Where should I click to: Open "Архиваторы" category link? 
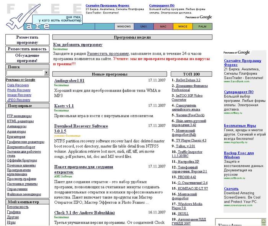[x=16, y=131]
